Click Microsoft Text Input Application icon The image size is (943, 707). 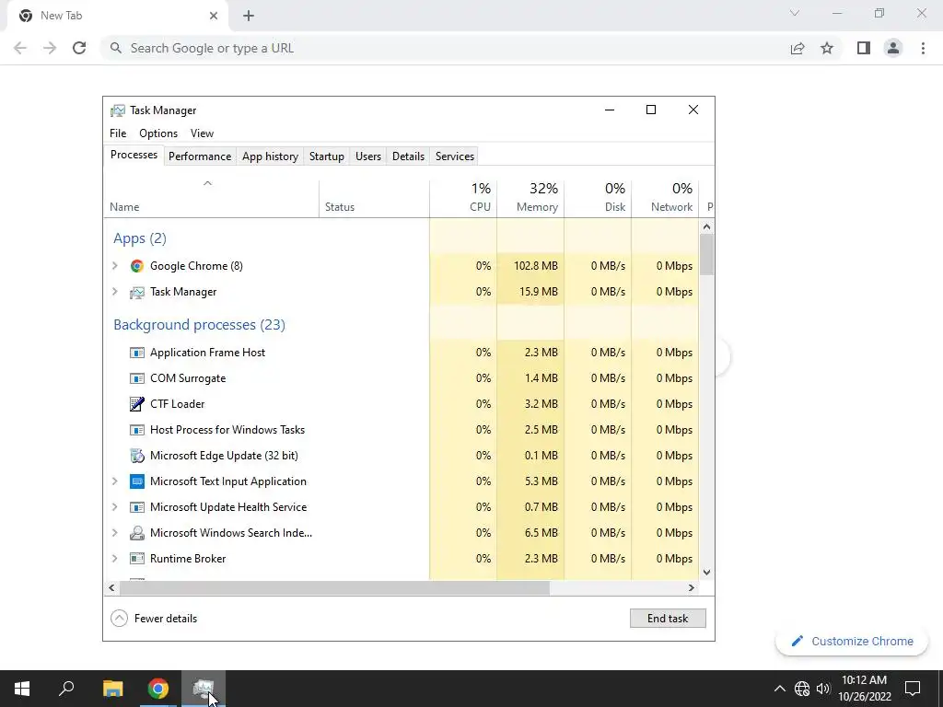point(137,481)
